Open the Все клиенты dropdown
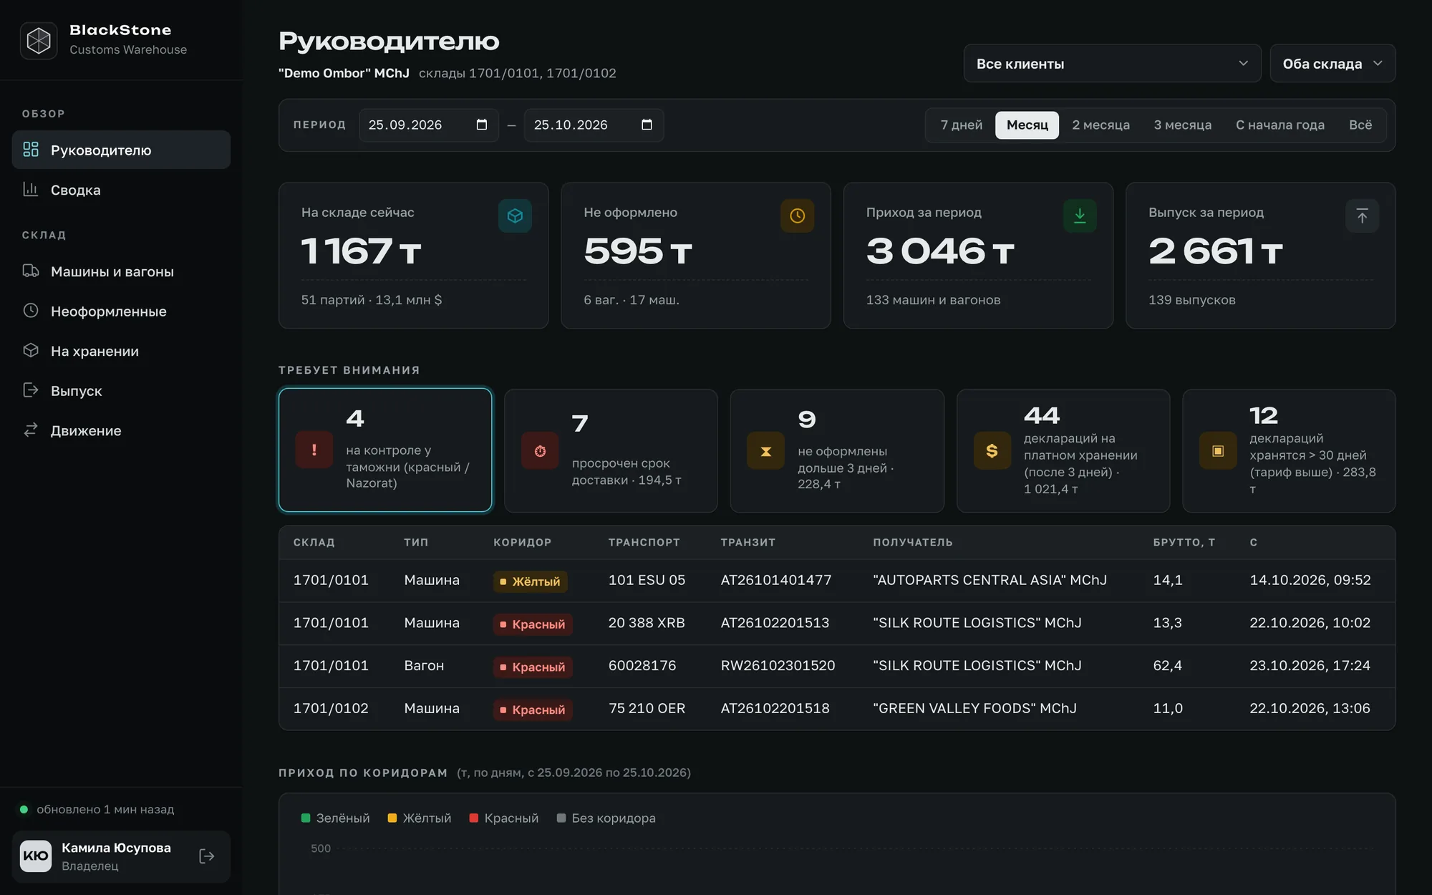Viewport: 1432px width, 895px height. (1112, 63)
